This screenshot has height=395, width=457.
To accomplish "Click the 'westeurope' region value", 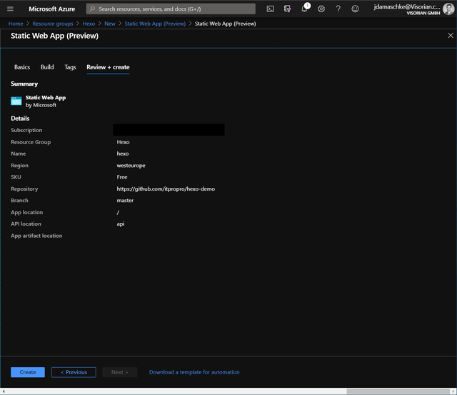I will [x=131, y=166].
